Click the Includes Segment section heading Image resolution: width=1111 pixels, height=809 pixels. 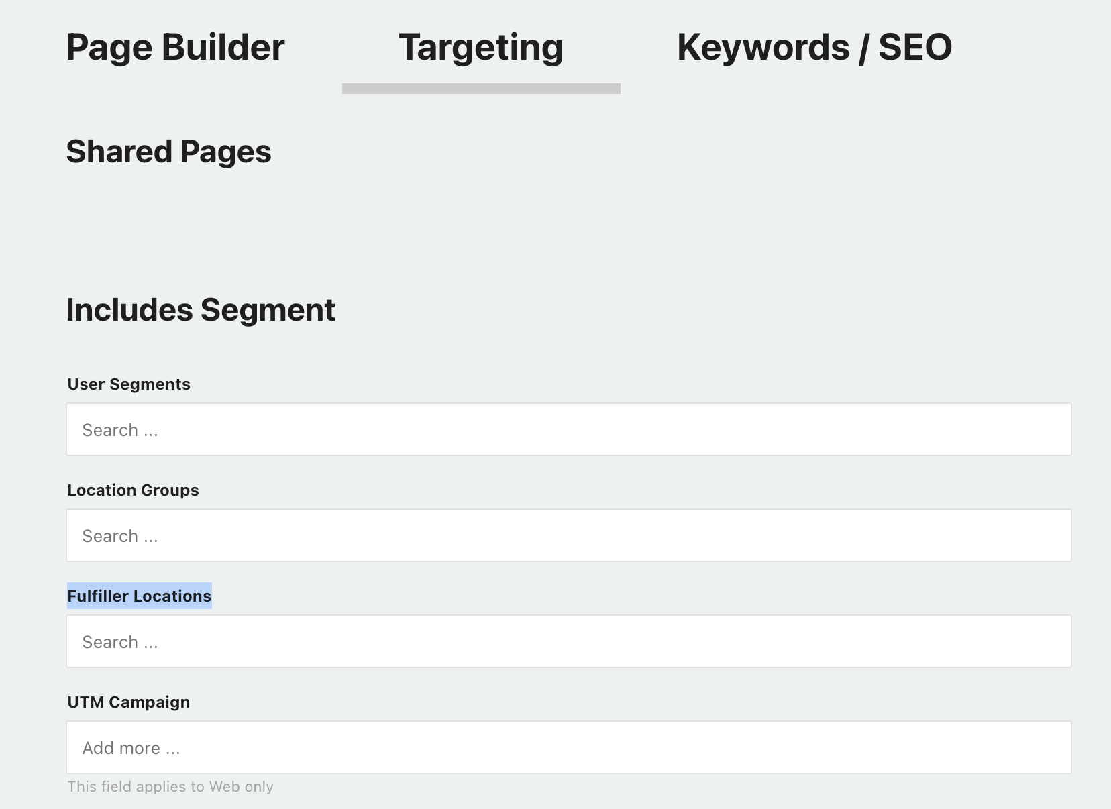(201, 310)
